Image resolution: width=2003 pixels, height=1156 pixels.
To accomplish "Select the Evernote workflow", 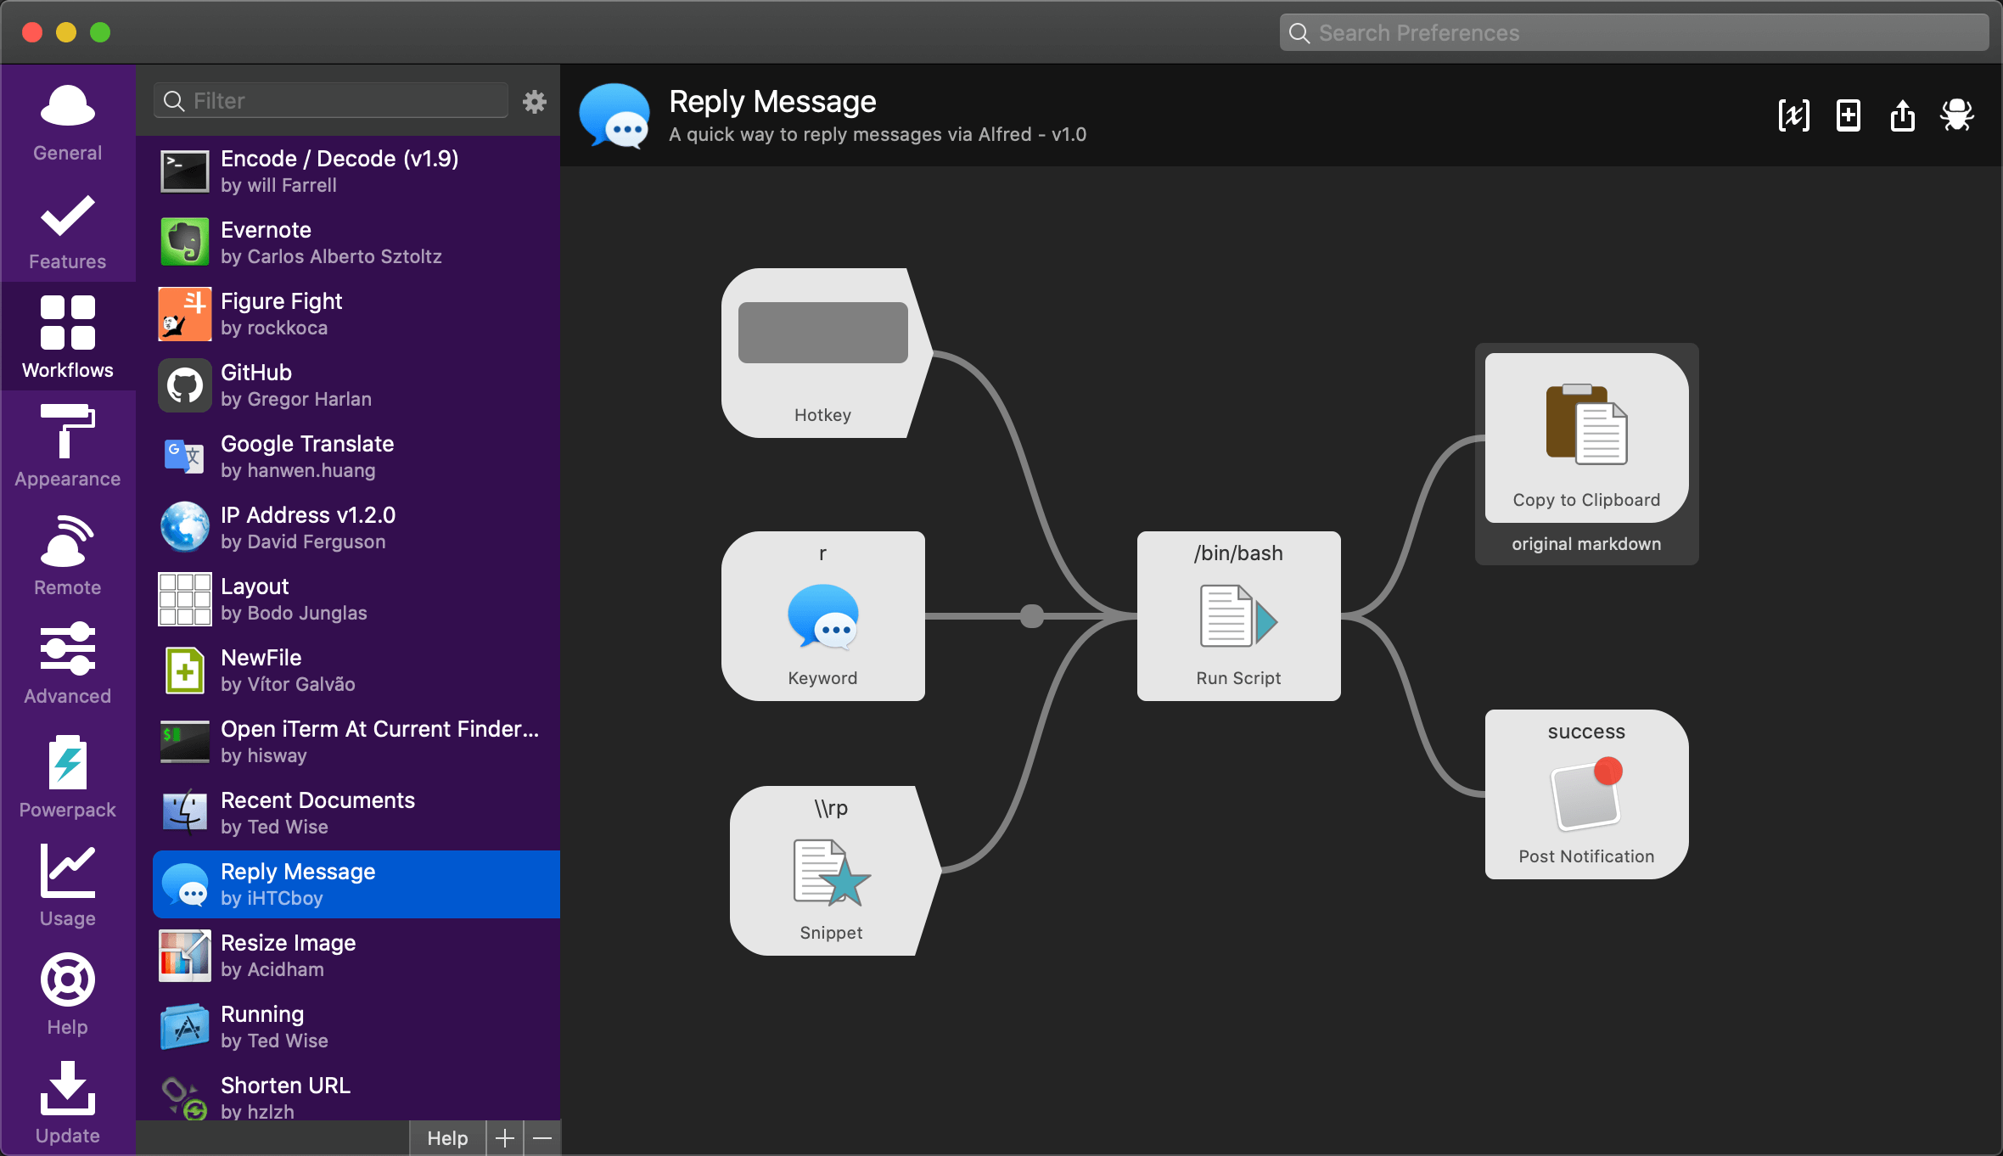I will (x=356, y=243).
